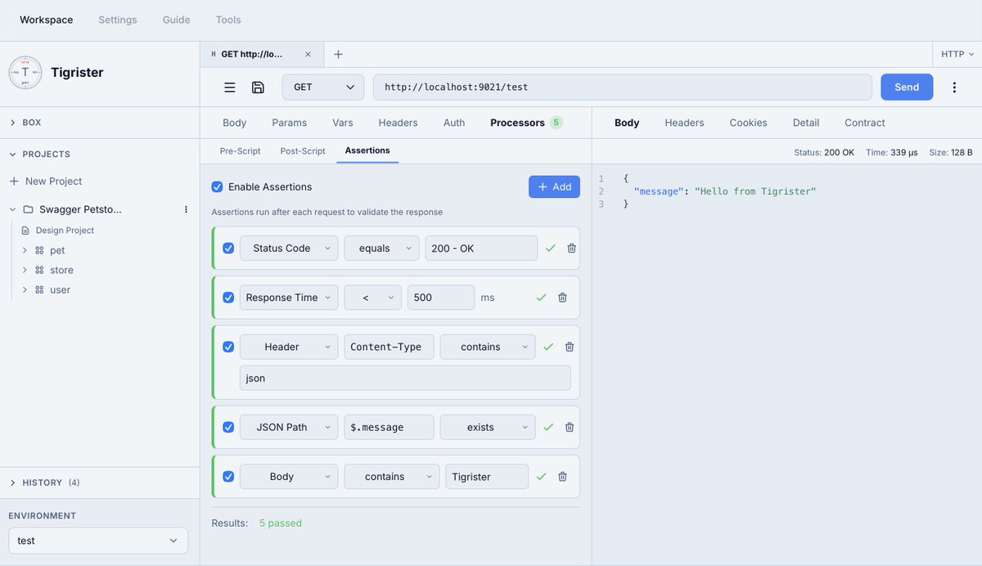The height and width of the screenshot is (566, 982).
Task: Click the Status Code pass checkmark
Action: [x=550, y=248]
